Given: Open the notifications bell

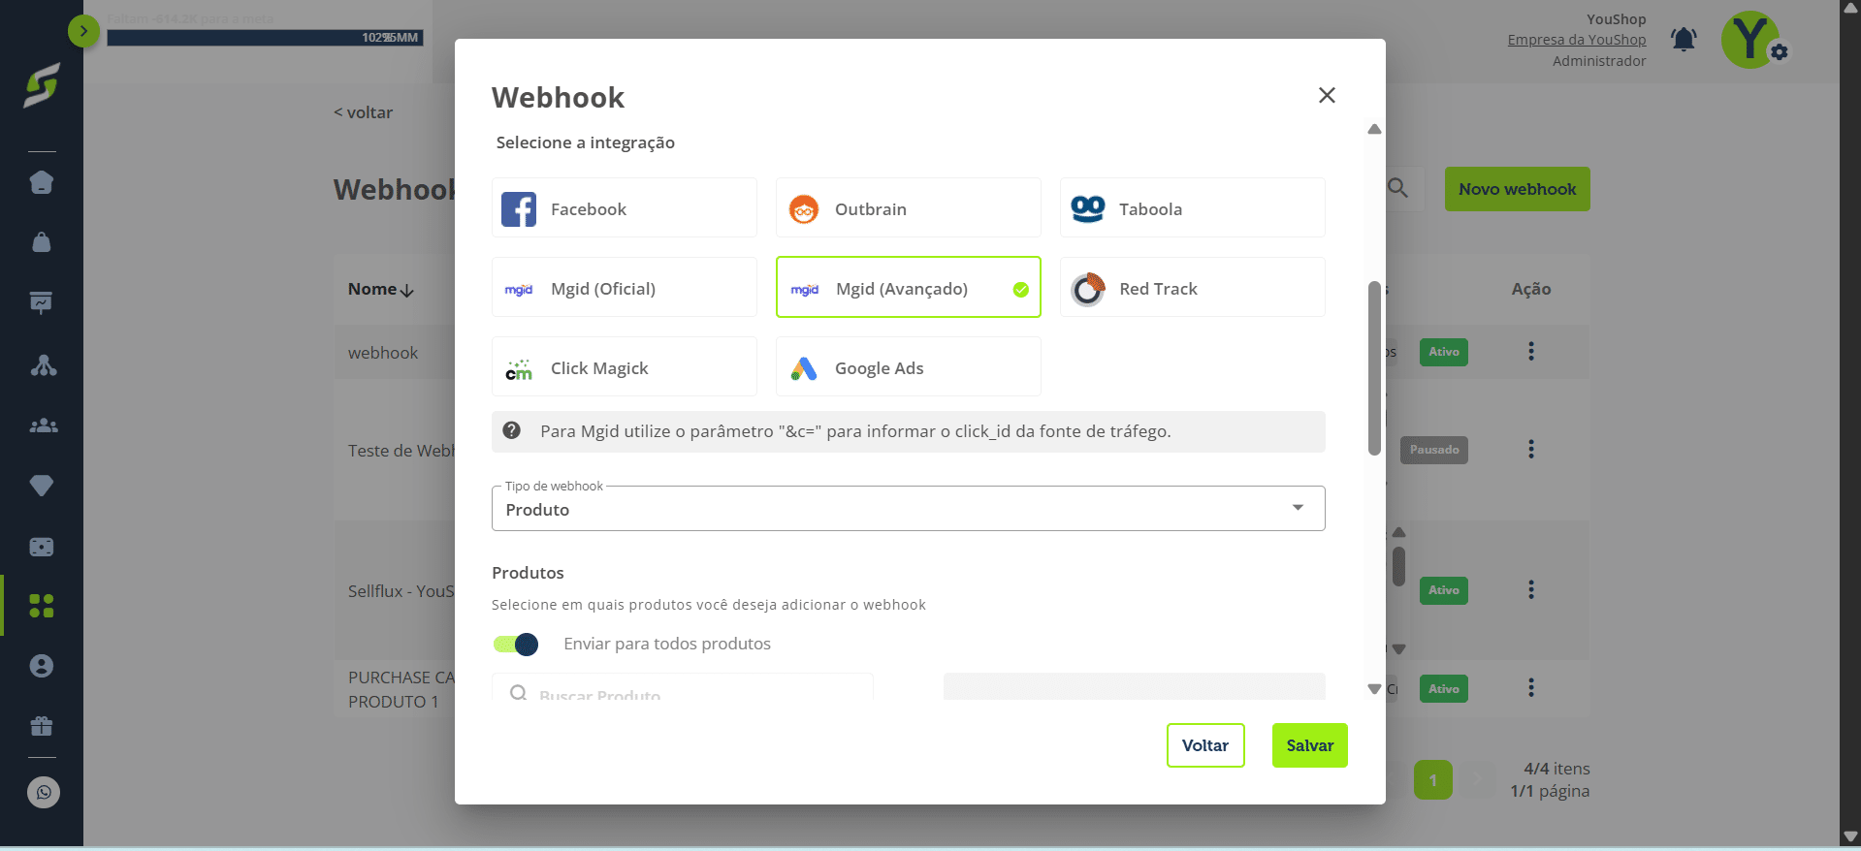Looking at the screenshot, I should [x=1684, y=40].
